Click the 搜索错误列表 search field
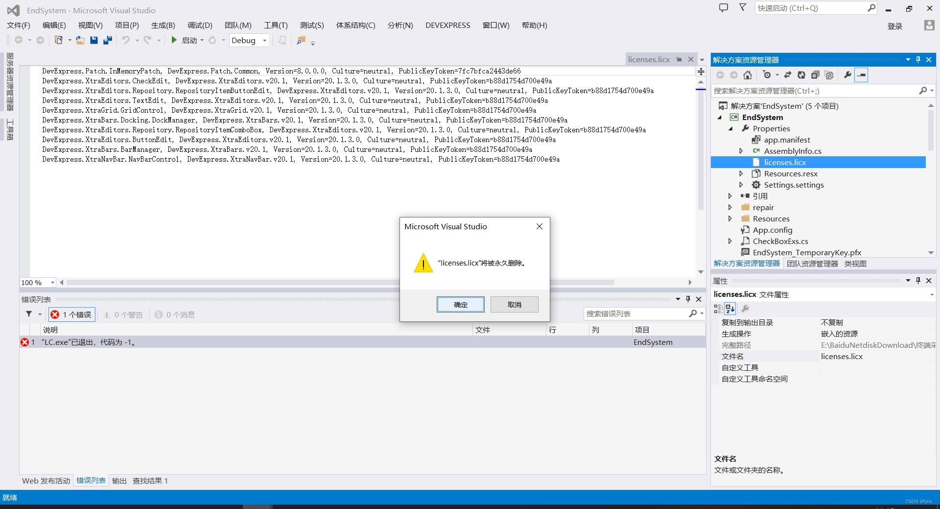Image resolution: width=940 pixels, height=509 pixels. point(635,314)
